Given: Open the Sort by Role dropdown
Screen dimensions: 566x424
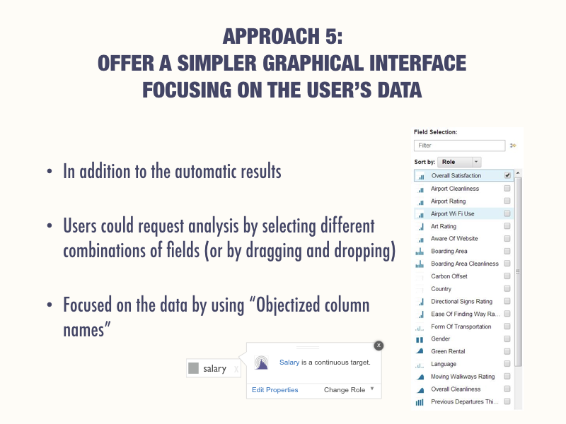Looking at the screenshot, I should [x=459, y=162].
